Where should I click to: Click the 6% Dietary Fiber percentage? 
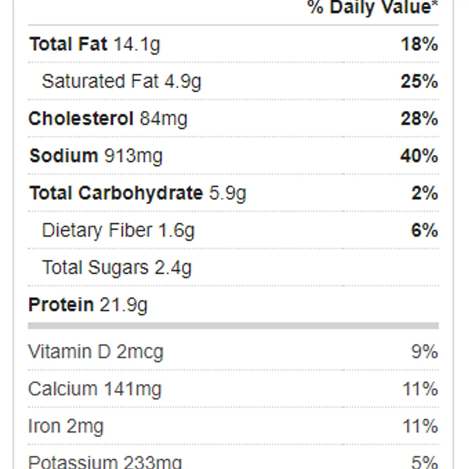click(x=425, y=230)
